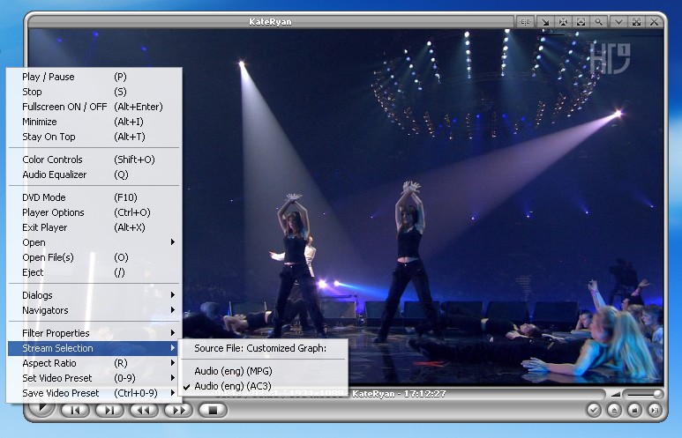Click the rightmost round playlist icon
The width and height of the screenshot is (682, 438).
655,410
